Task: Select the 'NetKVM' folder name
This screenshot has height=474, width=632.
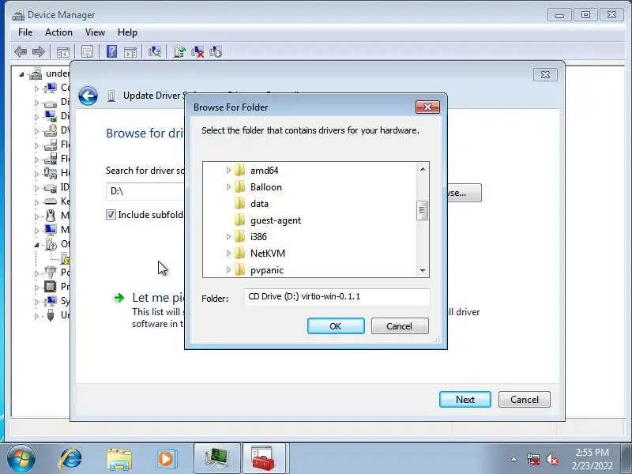Action: coord(268,253)
